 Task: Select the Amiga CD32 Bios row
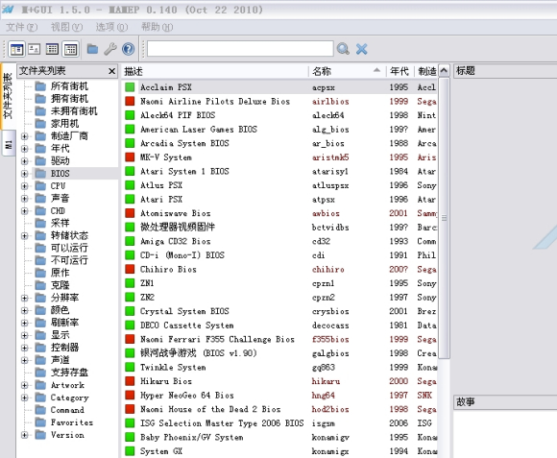pos(279,241)
